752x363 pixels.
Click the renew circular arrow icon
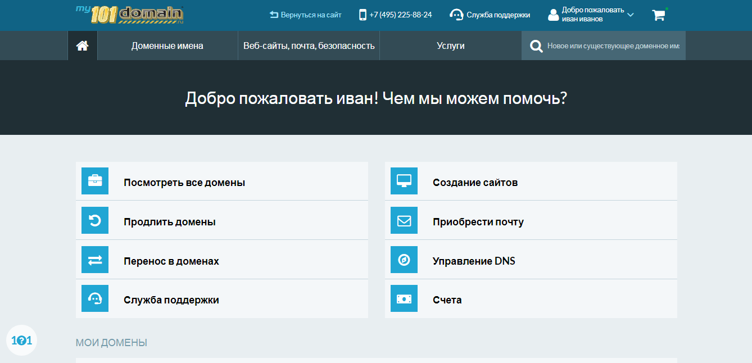(95, 220)
